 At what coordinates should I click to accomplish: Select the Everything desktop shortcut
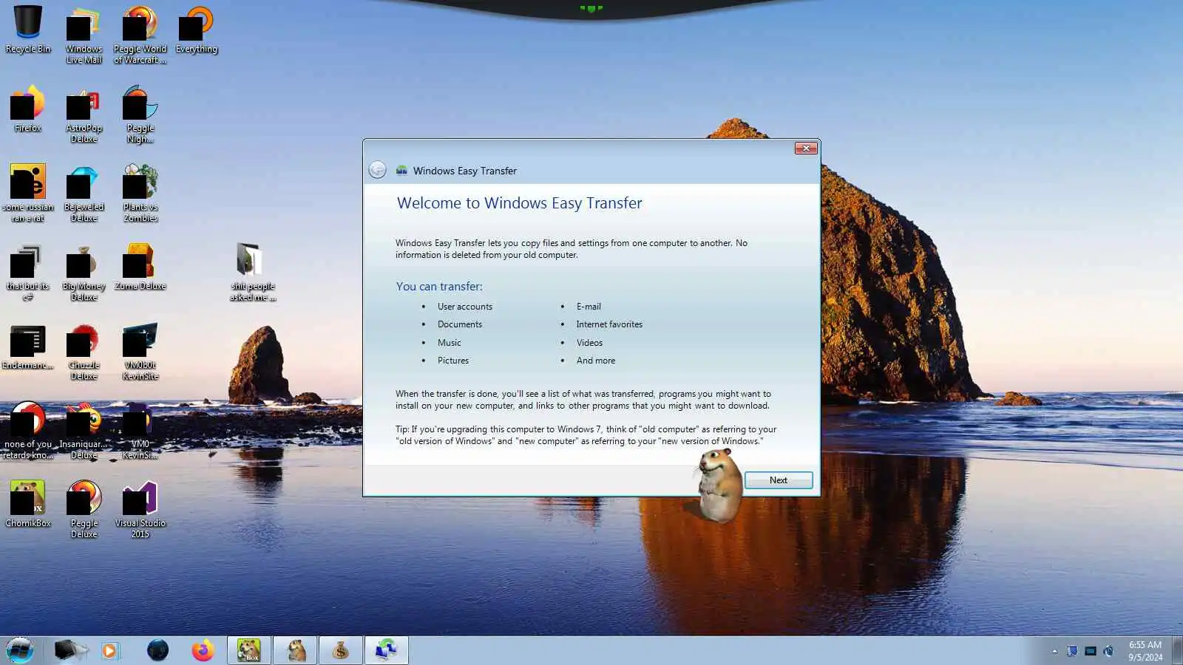pyautogui.click(x=197, y=30)
